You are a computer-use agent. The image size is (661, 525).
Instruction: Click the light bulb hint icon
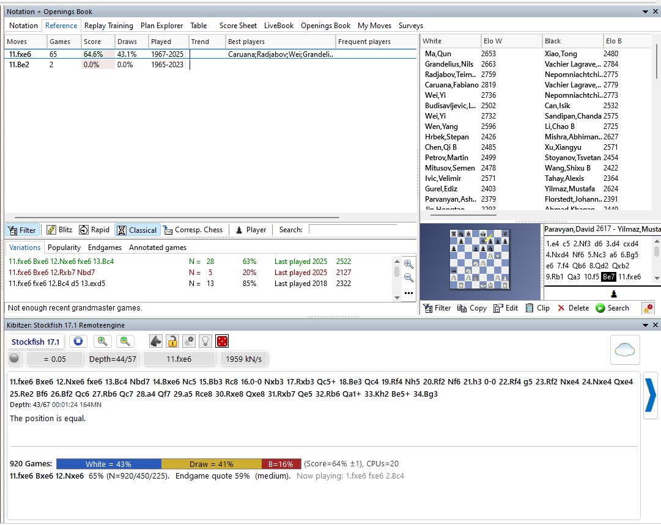pos(206,342)
